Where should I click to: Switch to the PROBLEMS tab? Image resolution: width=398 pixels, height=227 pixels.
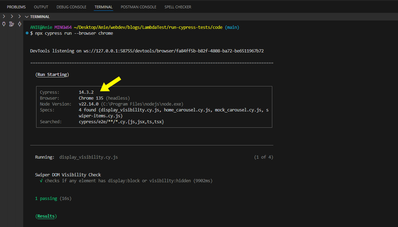[16, 7]
